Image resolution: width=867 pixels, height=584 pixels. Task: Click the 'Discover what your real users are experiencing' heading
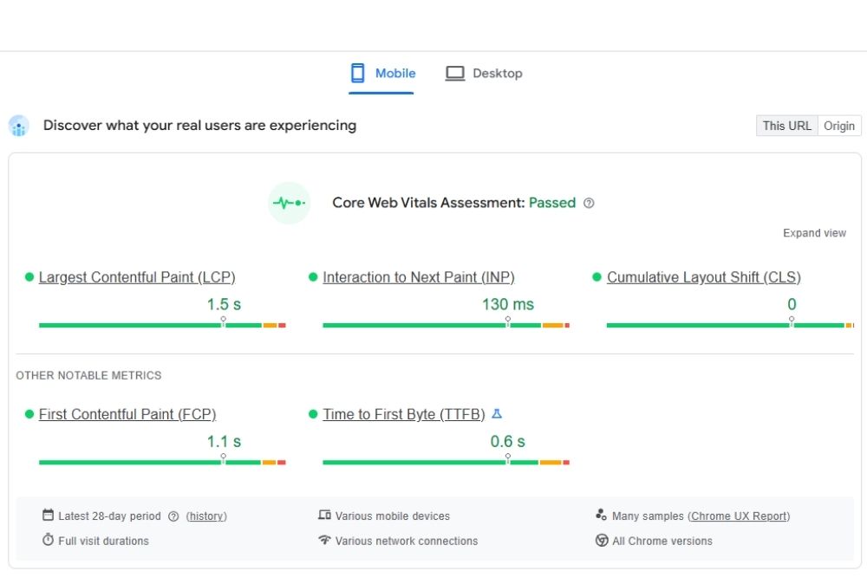pyautogui.click(x=199, y=126)
